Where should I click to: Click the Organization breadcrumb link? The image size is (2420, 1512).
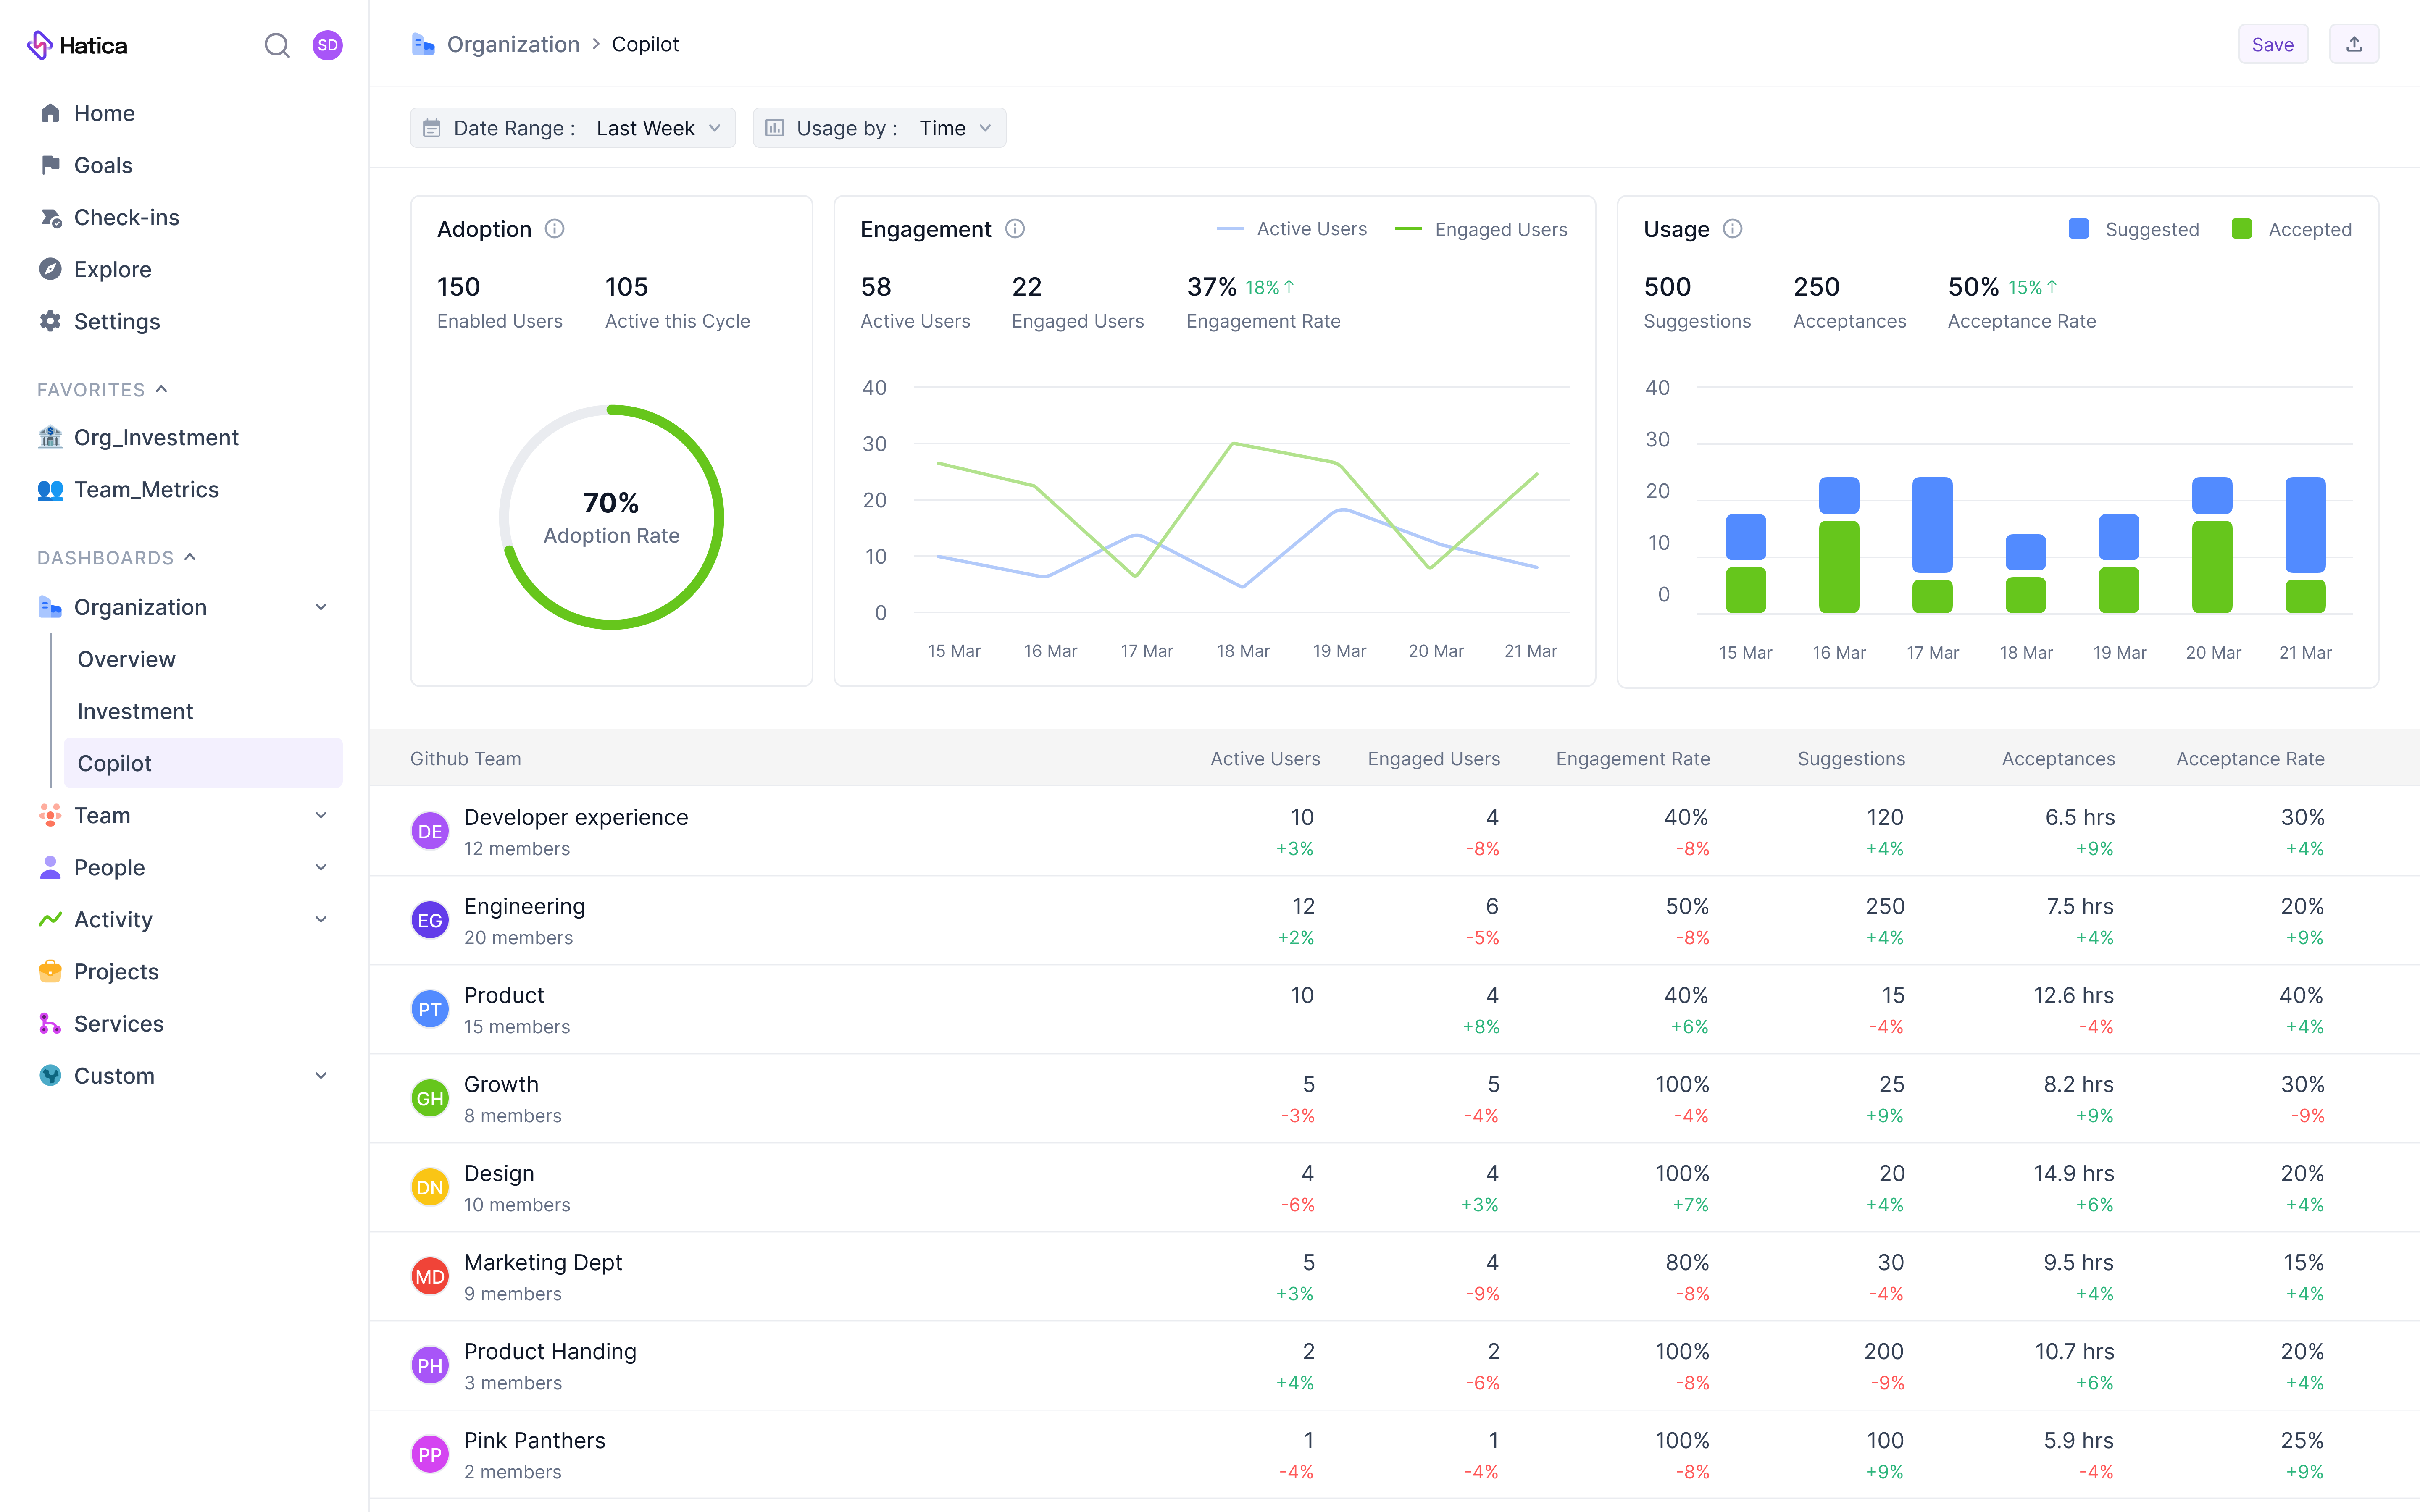(513, 44)
